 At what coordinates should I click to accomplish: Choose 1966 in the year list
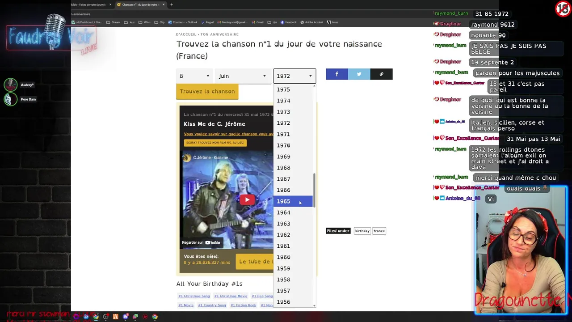coord(293,190)
